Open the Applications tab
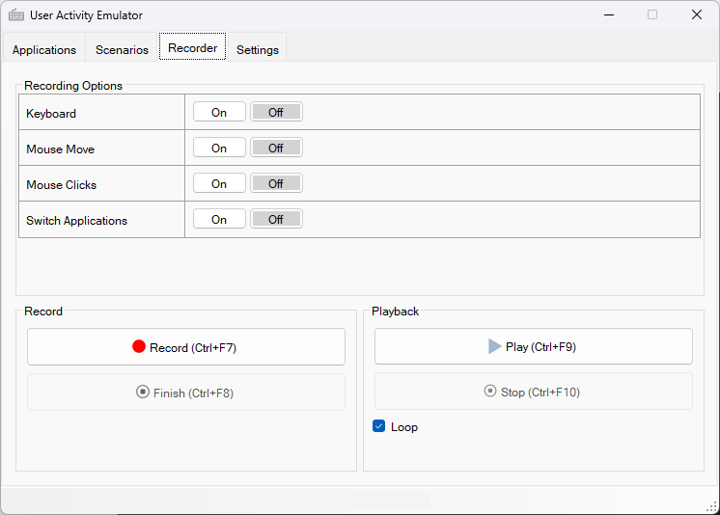Image resolution: width=720 pixels, height=515 pixels. pos(44,49)
